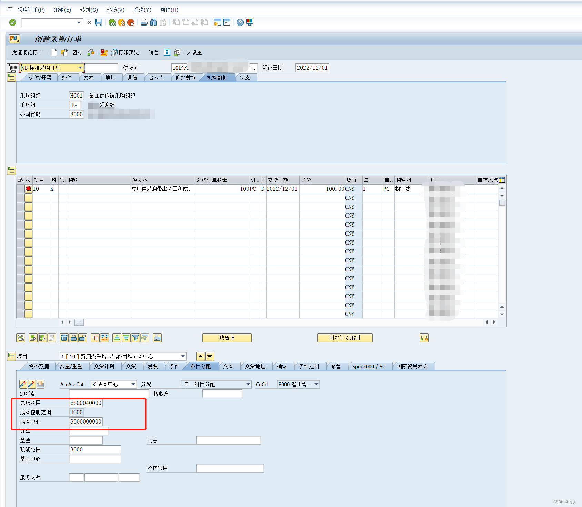Click the 职能范围 field with 3000

point(95,449)
